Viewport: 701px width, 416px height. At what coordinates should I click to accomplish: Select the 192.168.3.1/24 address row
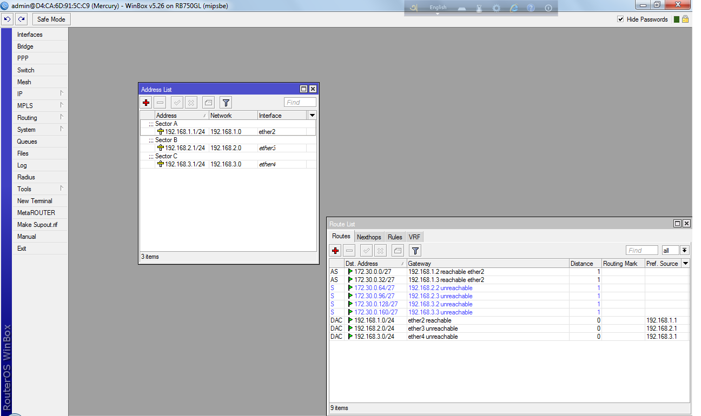228,164
